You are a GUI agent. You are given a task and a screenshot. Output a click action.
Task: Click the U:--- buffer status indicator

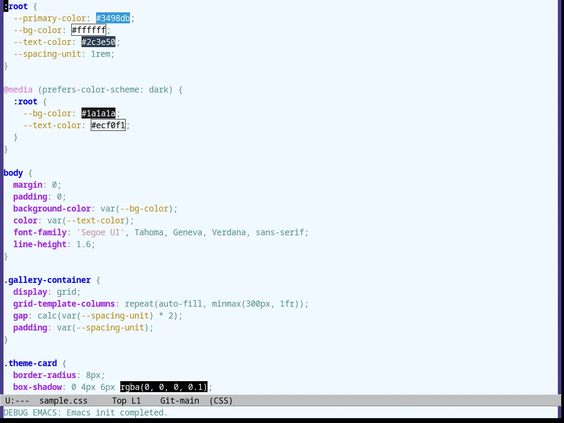pyautogui.click(x=17, y=401)
